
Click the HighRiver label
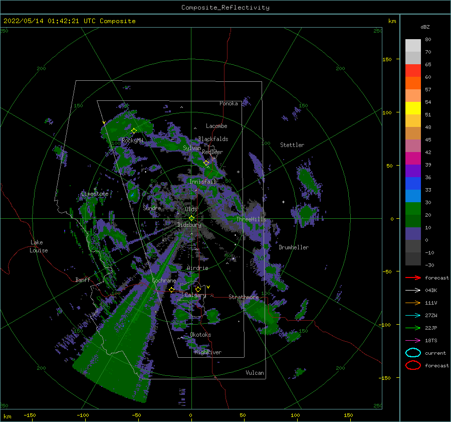pyautogui.click(x=207, y=352)
